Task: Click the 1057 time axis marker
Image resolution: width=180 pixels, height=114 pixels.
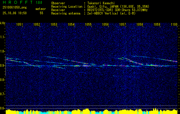Action: pos(122,25)
